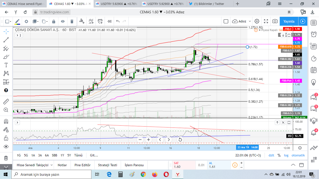Screen dimensions: 319x179
Task: Expand the object tree showing 2 items
Action: (x=18, y=35)
